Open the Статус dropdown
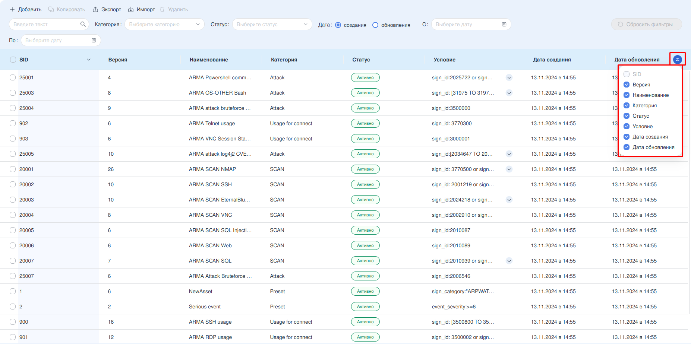Viewport: 691px width, 346px height. tap(272, 24)
